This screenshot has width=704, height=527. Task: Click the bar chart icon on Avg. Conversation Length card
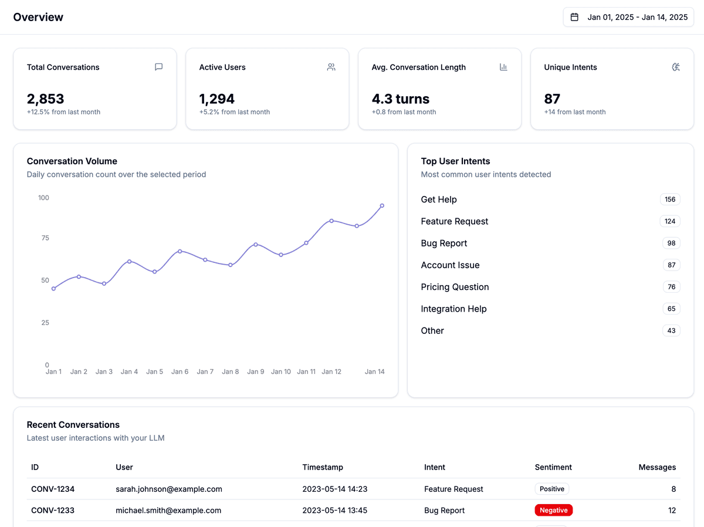pyautogui.click(x=503, y=67)
